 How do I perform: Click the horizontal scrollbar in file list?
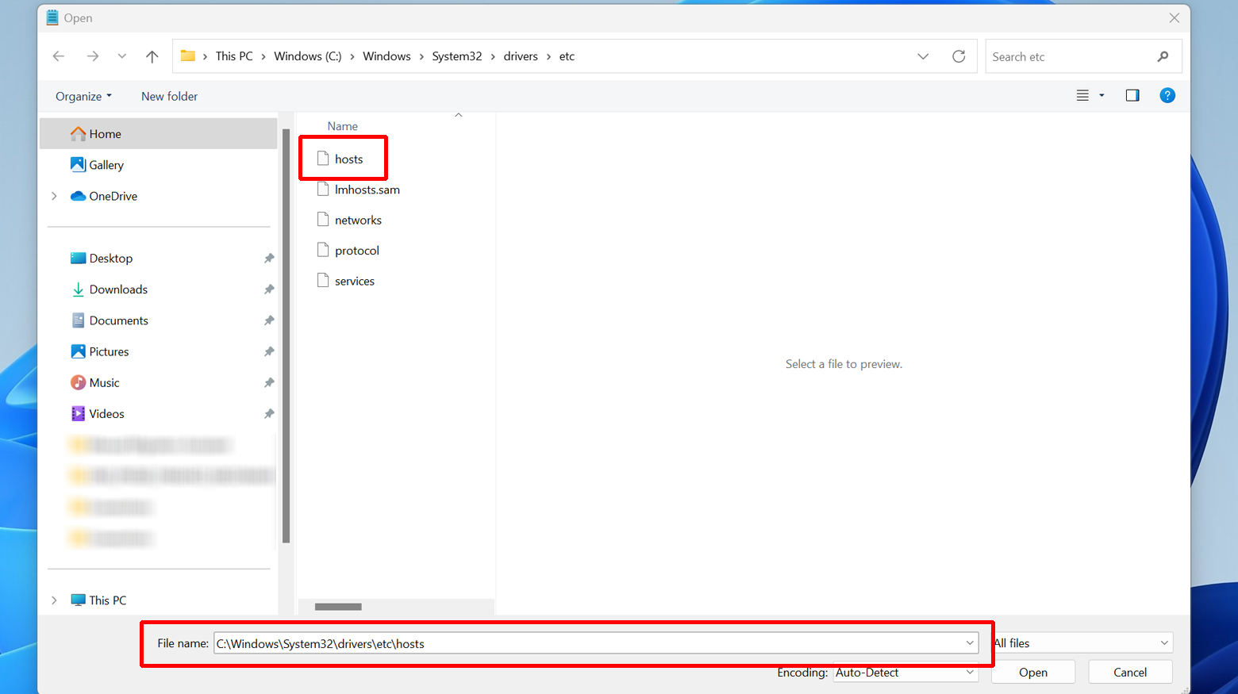click(339, 607)
